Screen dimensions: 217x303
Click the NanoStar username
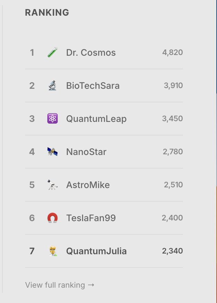click(x=86, y=152)
